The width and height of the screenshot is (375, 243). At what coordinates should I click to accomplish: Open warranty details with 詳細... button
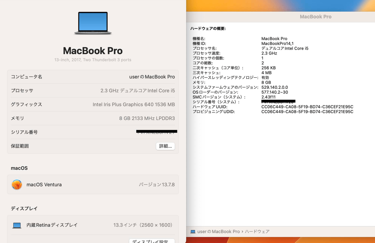click(x=165, y=146)
